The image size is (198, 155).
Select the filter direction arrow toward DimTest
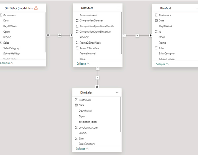point(137,35)
